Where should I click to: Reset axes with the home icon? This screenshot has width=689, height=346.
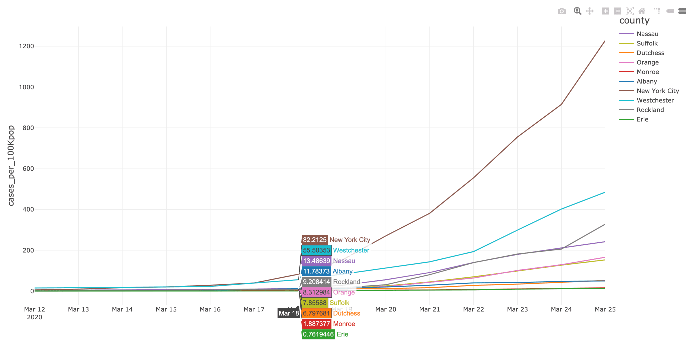(x=642, y=11)
